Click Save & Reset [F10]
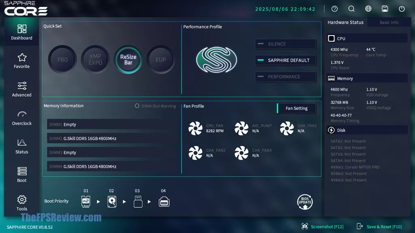The width and height of the screenshot is (415, 233). click(x=379, y=227)
